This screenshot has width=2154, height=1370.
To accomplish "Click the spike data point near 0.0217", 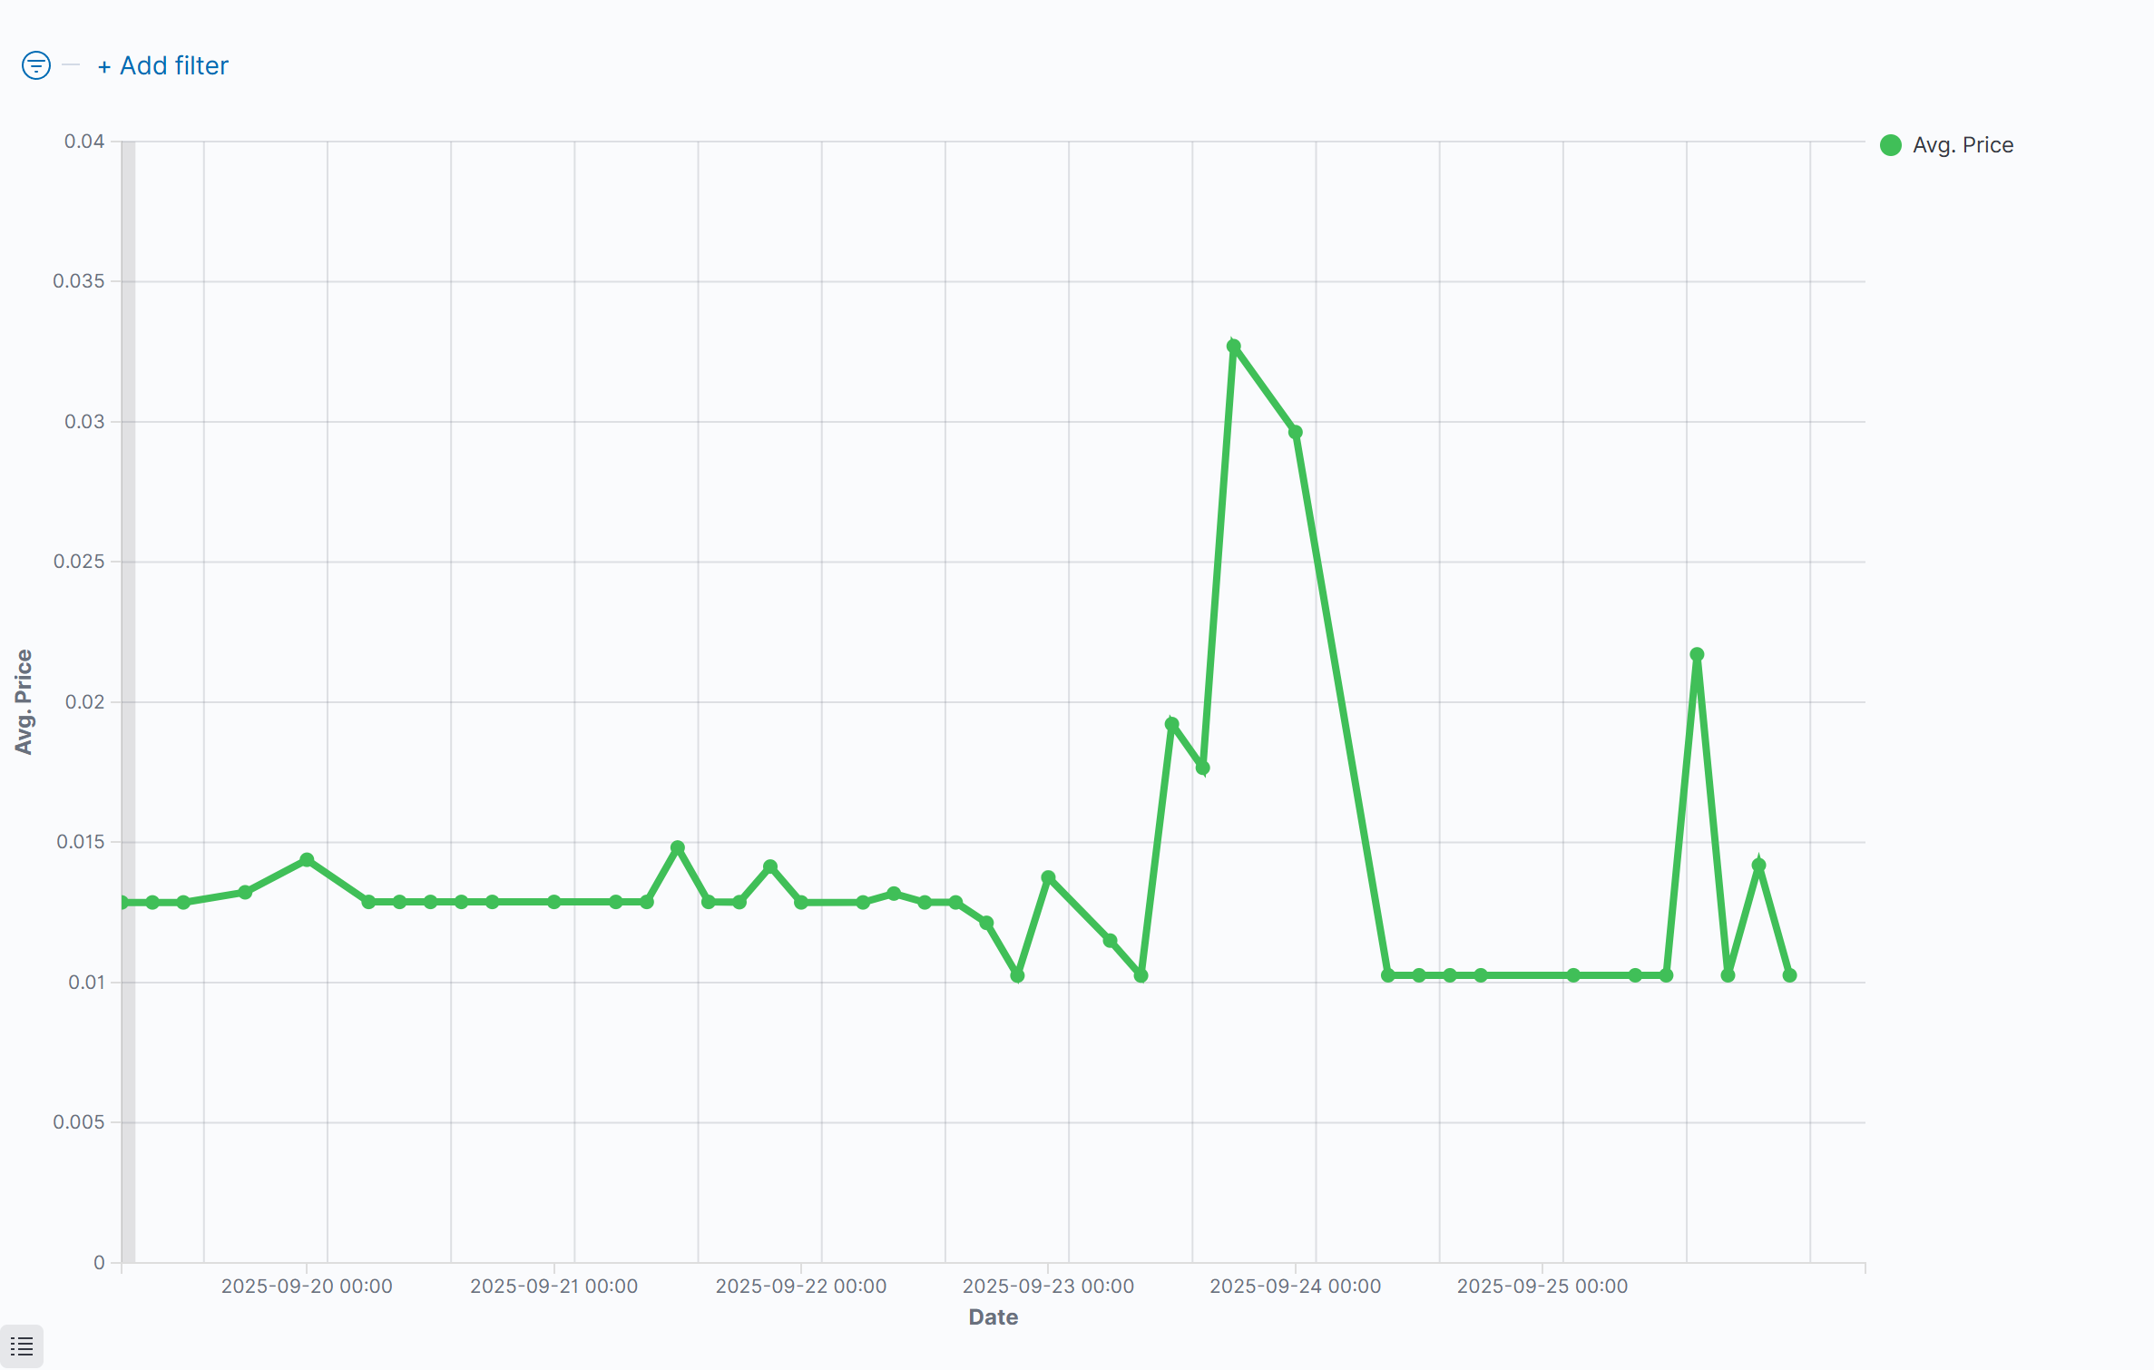I will point(1697,654).
